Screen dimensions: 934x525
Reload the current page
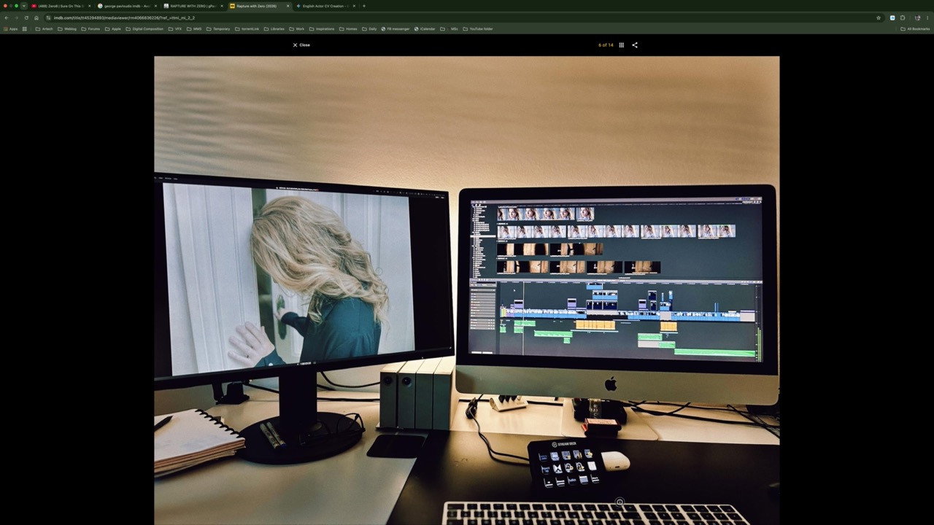point(26,17)
